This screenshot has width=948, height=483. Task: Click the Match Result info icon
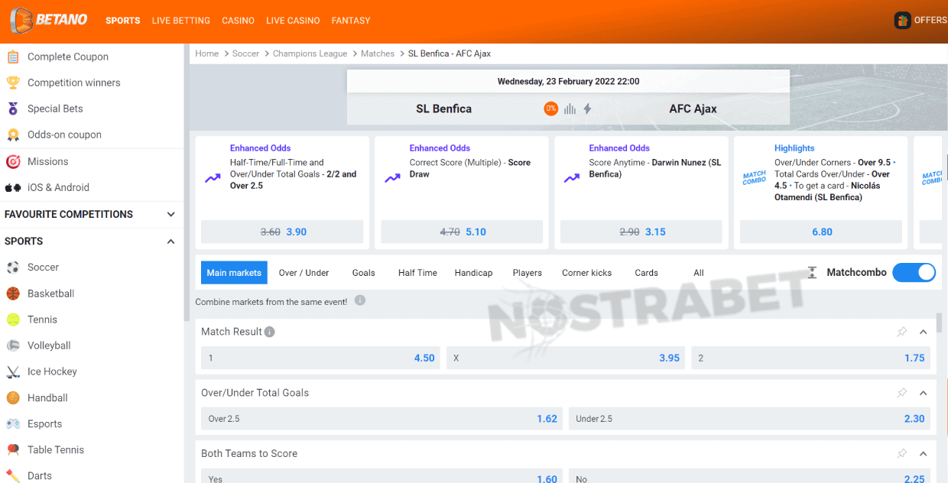pyautogui.click(x=270, y=332)
